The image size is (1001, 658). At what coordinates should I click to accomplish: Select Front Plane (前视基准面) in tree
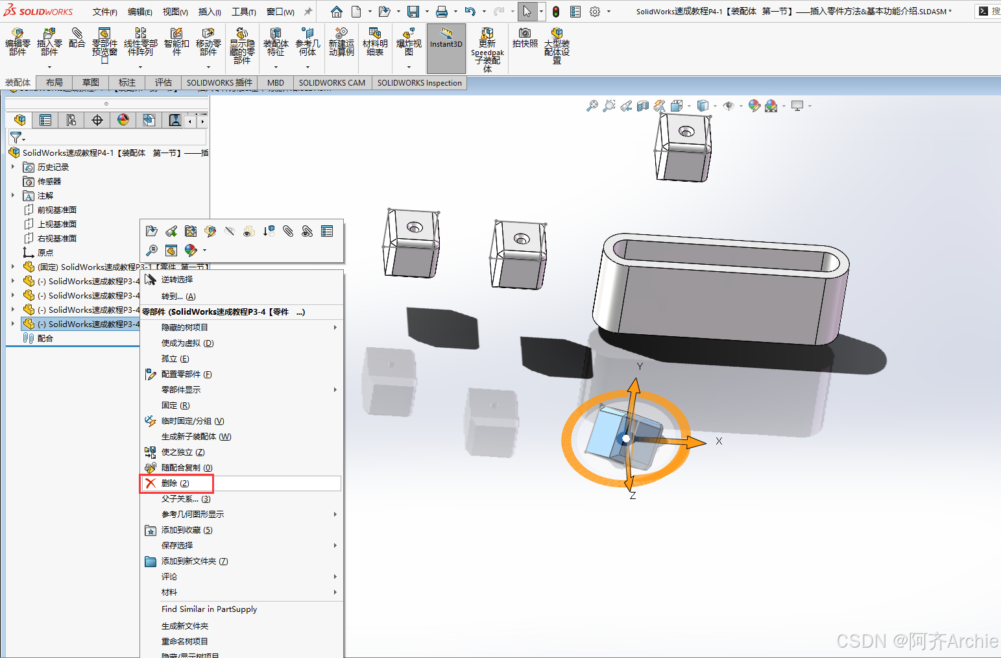(x=50, y=210)
